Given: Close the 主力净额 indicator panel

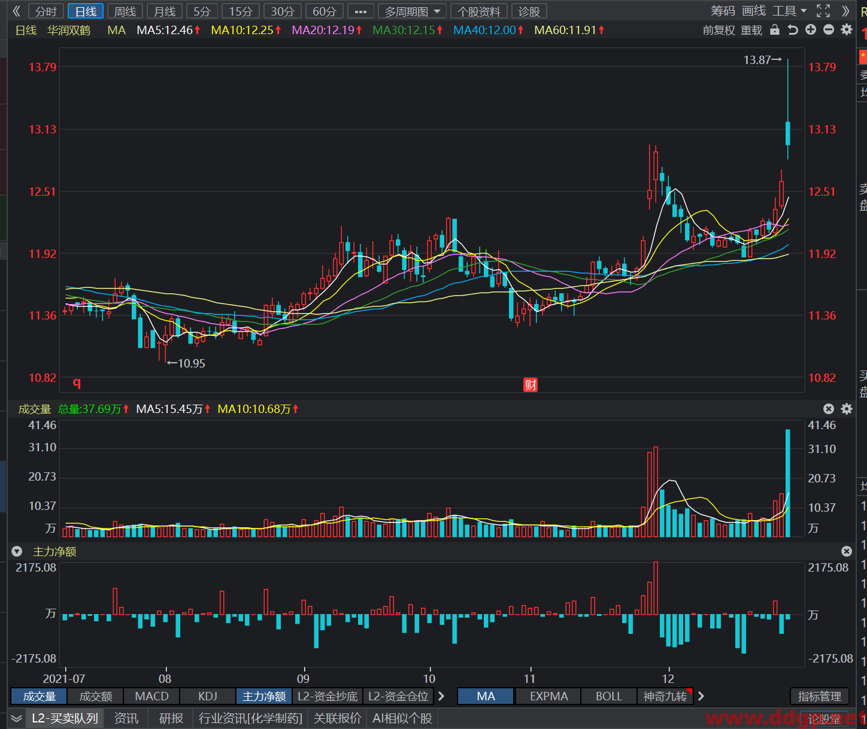Looking at the screenshot, I should [x=847, y=551].
